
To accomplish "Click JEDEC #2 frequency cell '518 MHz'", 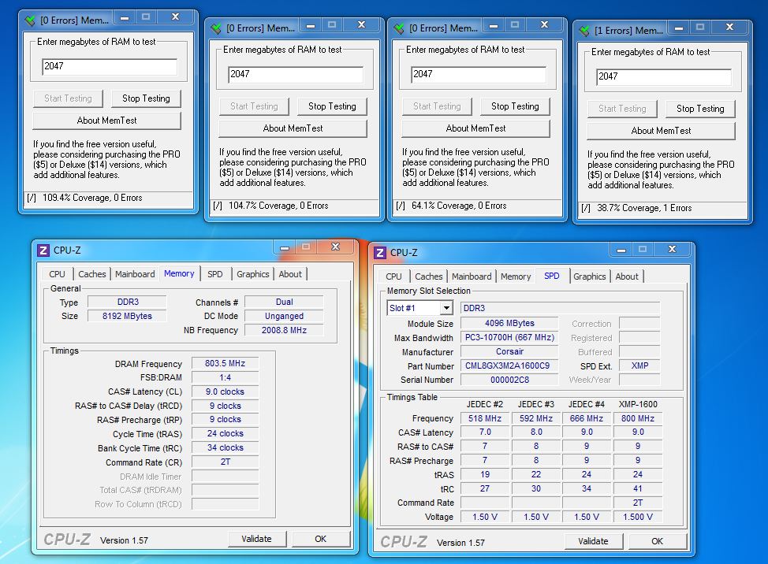I will 485,418.
